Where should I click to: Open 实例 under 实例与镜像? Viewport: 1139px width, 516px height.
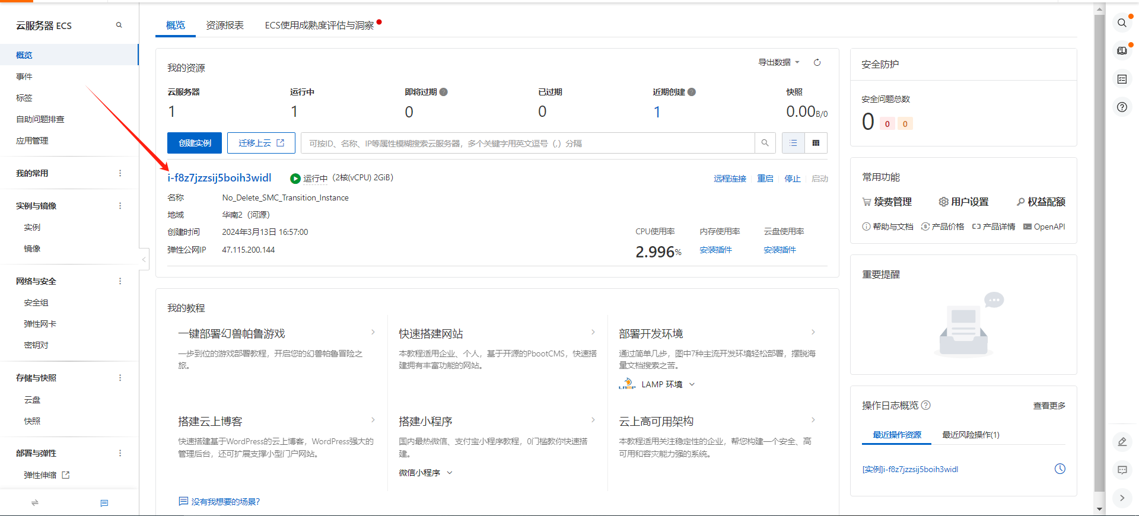pos(32,227)
